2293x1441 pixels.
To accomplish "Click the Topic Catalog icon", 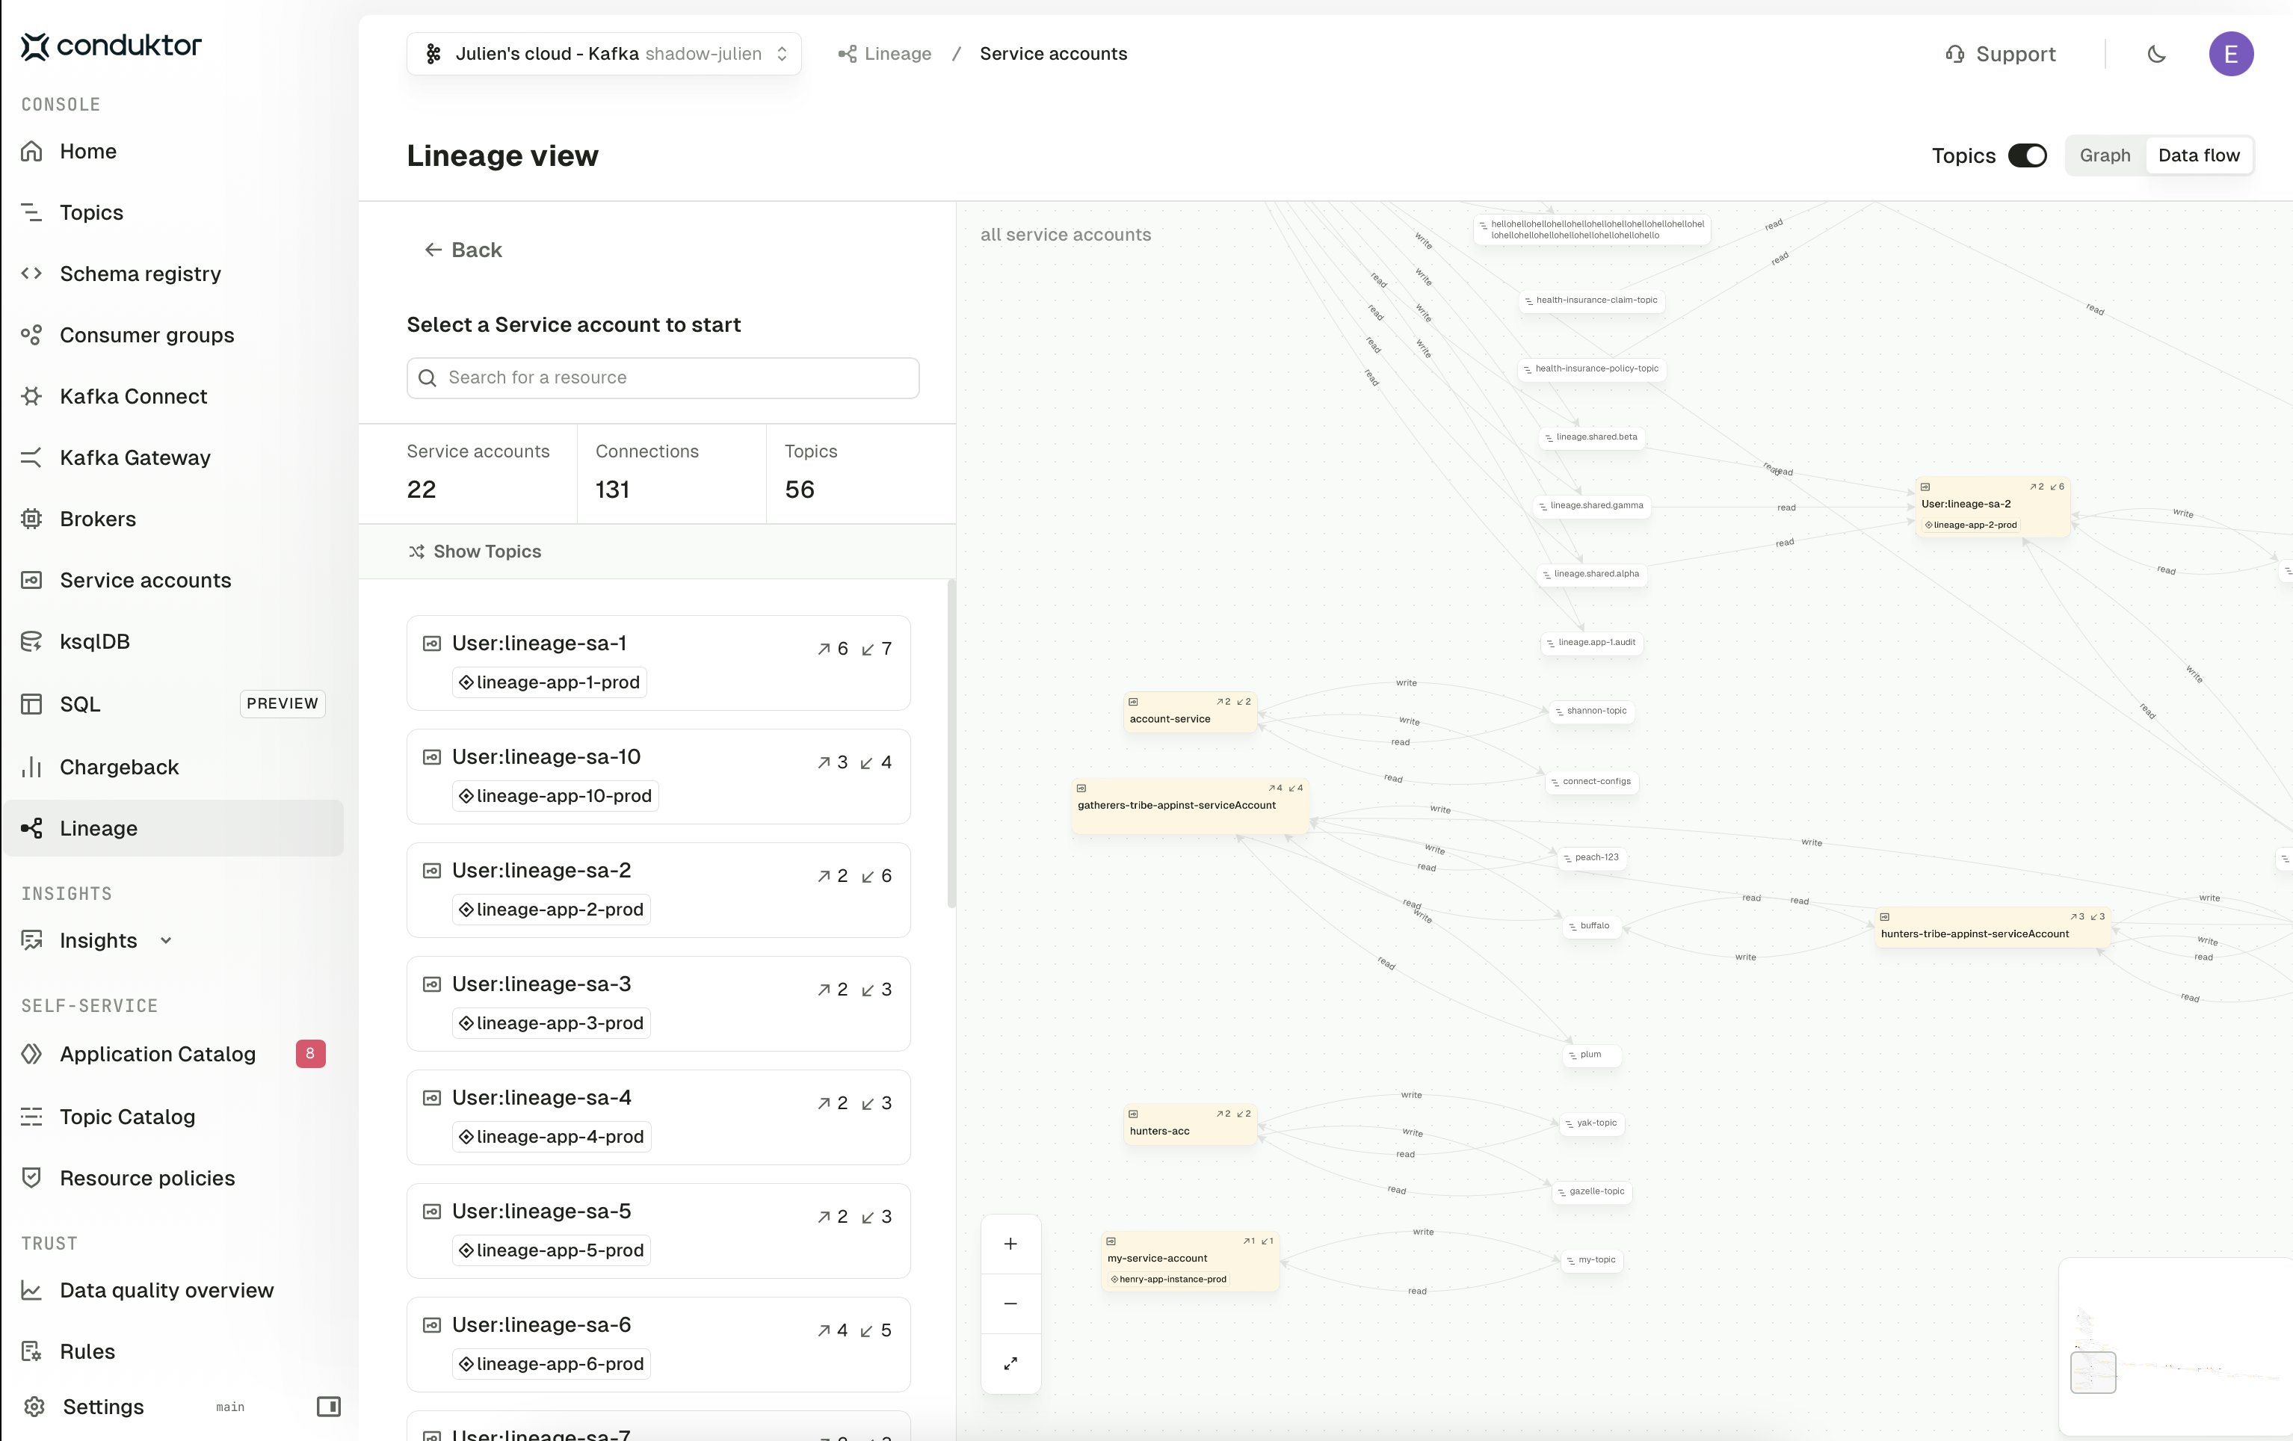I will tap(31, 1116).
